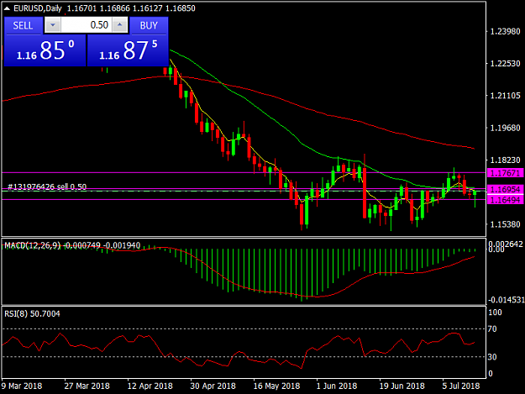
Task: Collapse one-click trading panel triangle icon
Action: point(7,8)
